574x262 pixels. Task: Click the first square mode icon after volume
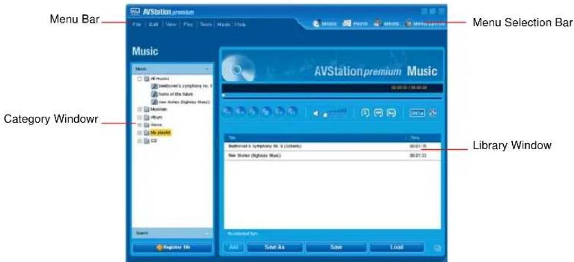coord(365,113)
